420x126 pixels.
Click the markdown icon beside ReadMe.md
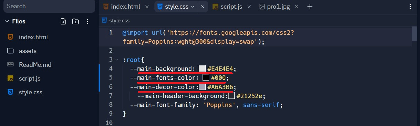[x=11, y=65]
